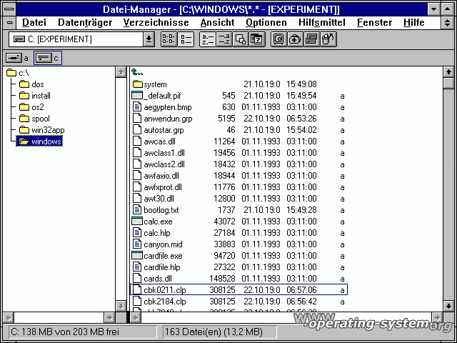Open the drive selection dropdown arrow

[149, 39]
